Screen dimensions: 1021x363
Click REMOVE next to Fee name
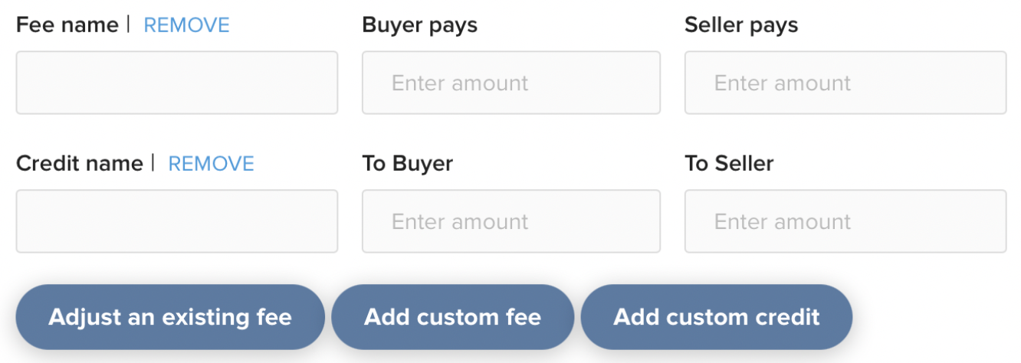point(187,25)
